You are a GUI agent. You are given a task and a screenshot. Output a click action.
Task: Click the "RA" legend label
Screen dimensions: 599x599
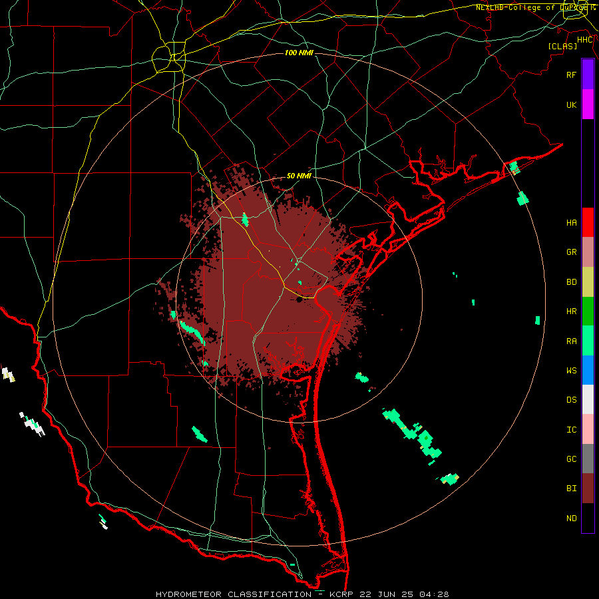(x=571, y=341)
